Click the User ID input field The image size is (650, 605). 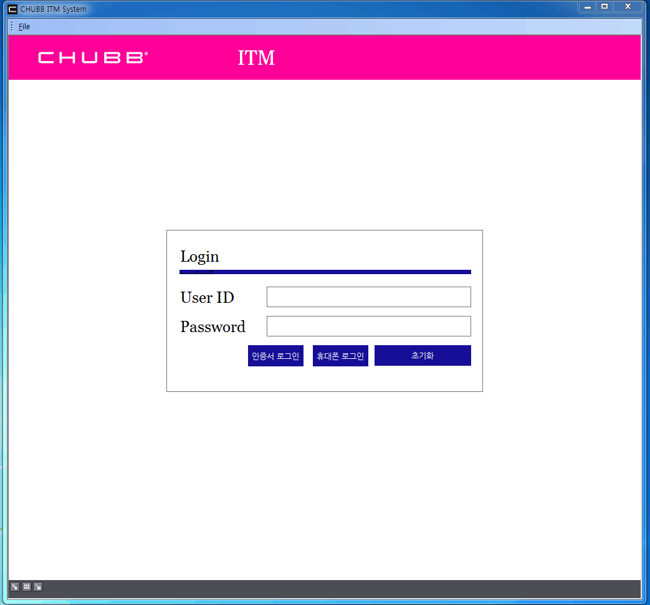point(368,297)
